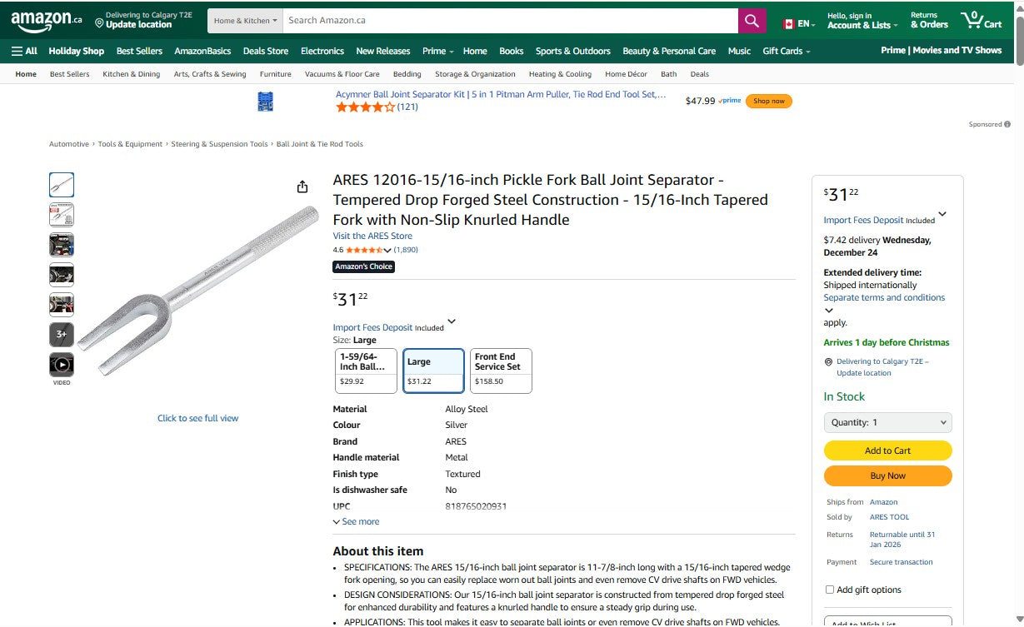
Task: Switch to the Holiday Shop menu item
Action: point(76,51)
